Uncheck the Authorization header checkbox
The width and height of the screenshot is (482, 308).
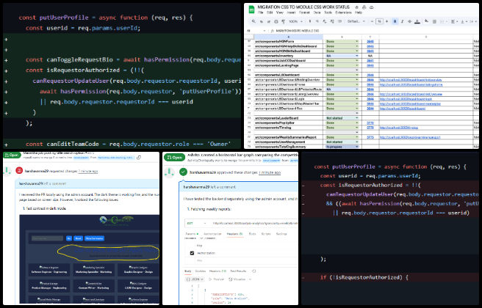(x=192, y=253)
